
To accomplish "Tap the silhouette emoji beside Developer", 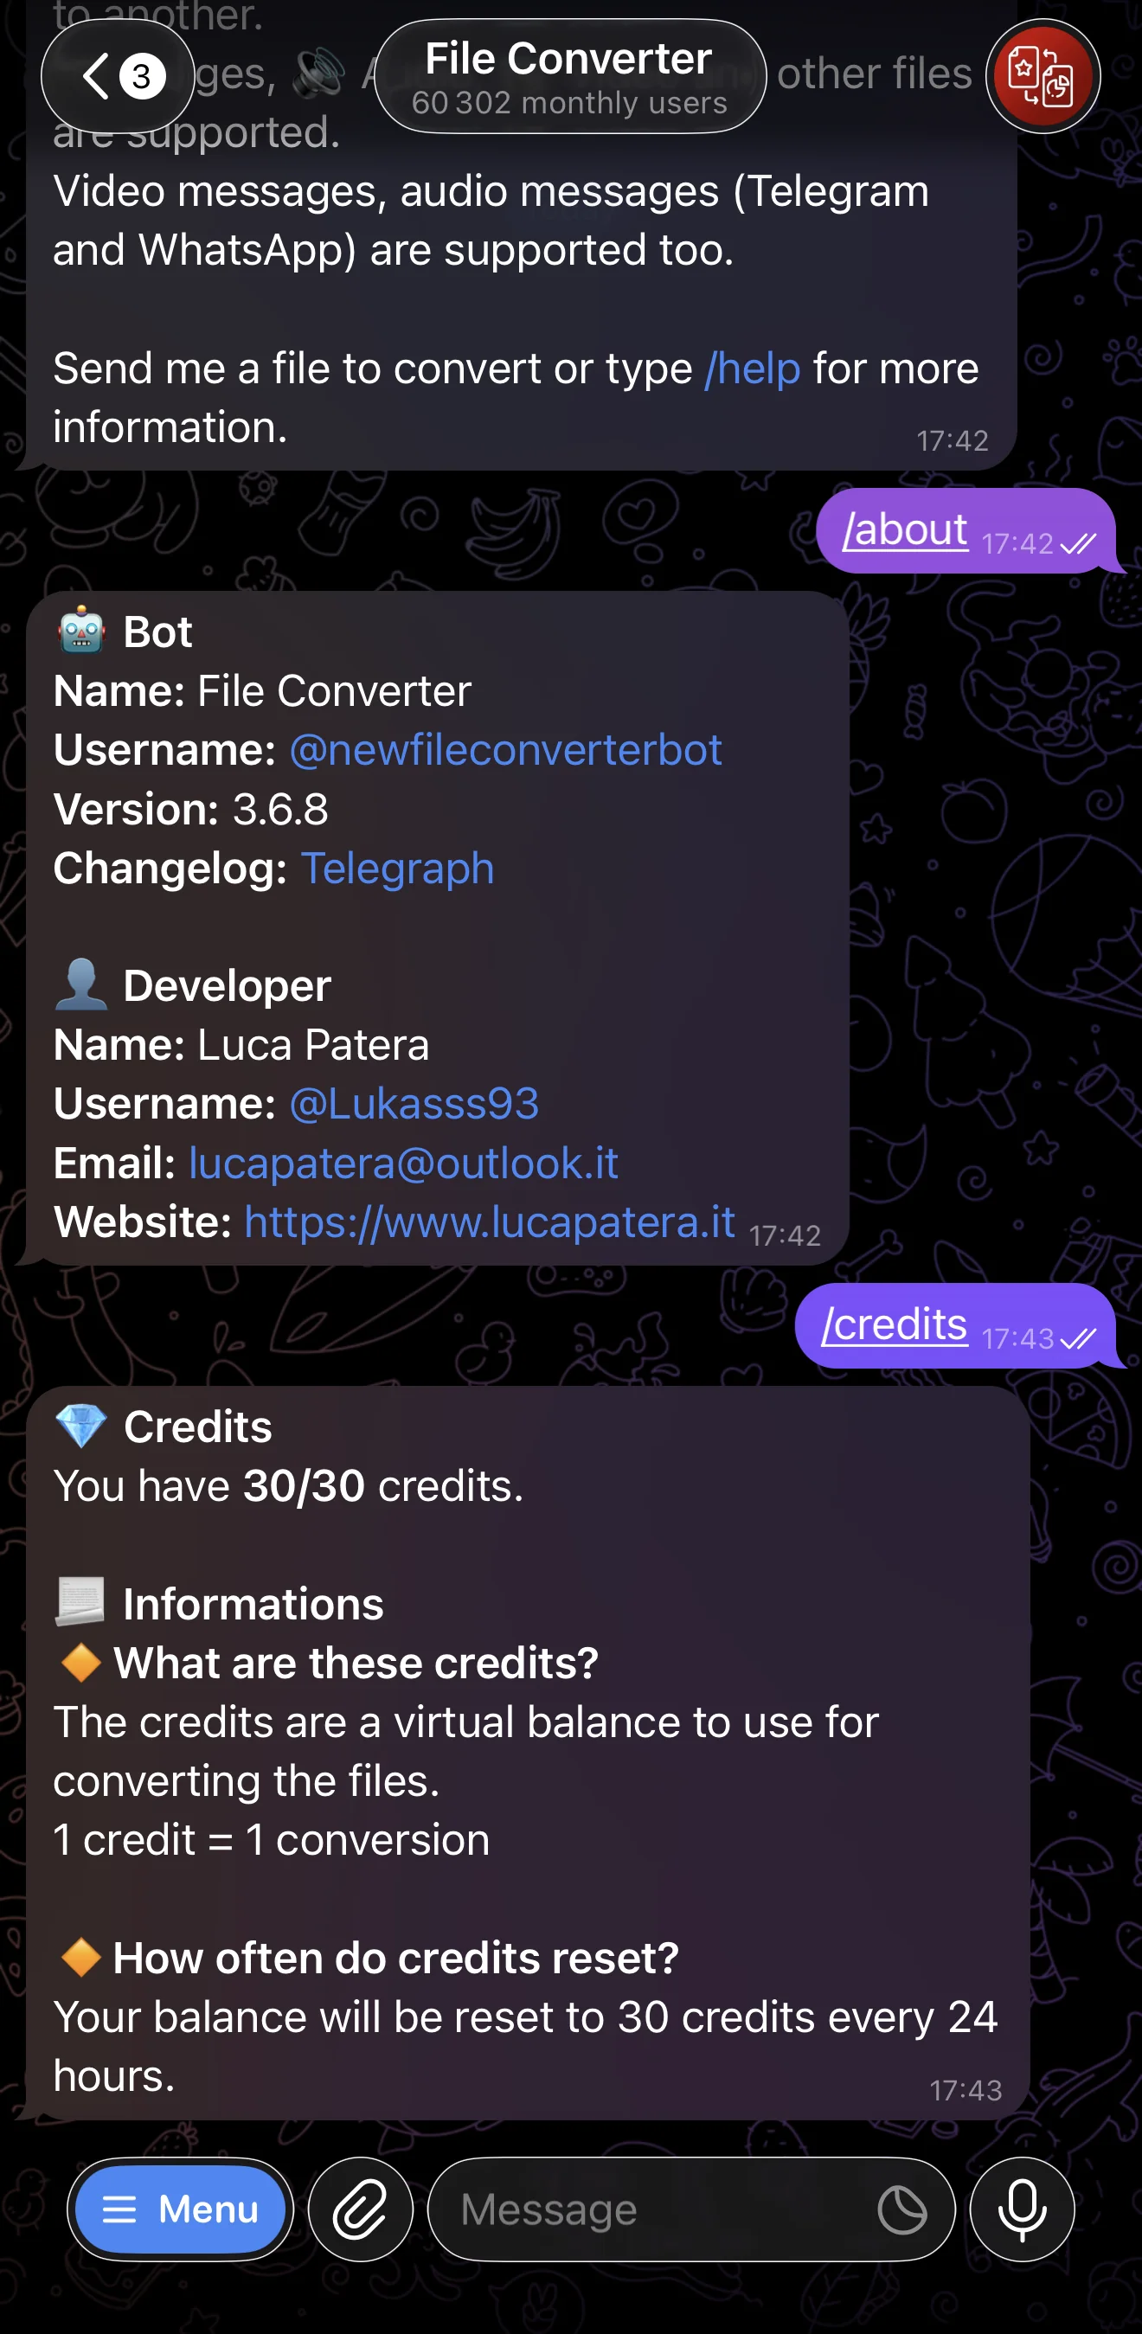I will click(81, 984).
